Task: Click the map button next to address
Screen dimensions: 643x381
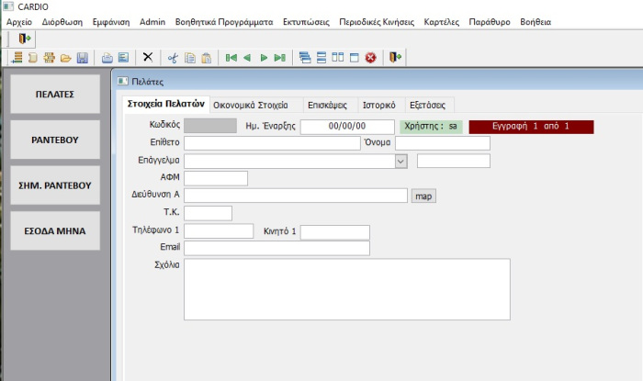Action: [x=423, y=196]
